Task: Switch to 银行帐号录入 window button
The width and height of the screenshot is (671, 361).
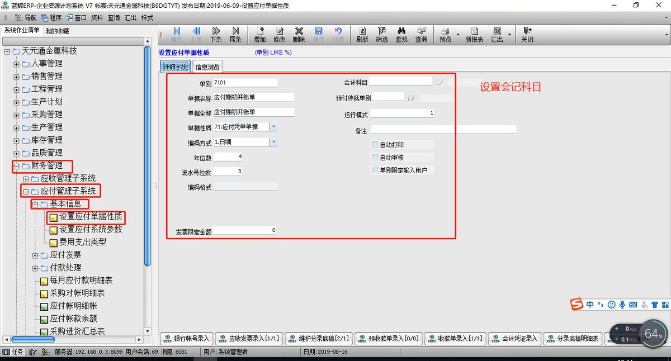Action: tap(186, 339)
